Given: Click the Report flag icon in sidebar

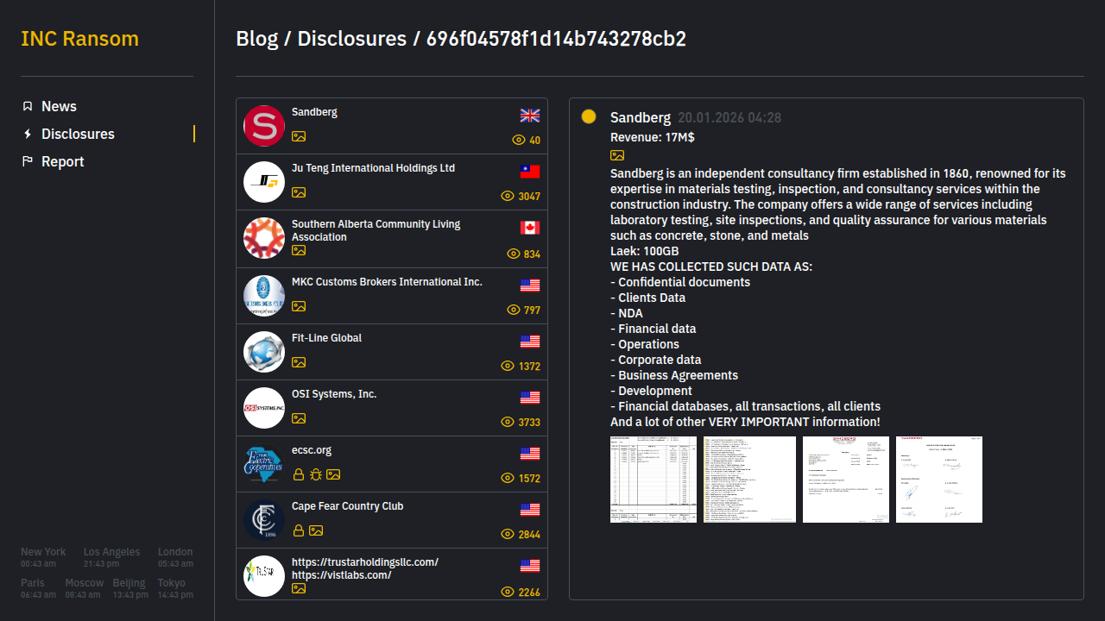Looking at the screenshot, I should click(28, 161).
